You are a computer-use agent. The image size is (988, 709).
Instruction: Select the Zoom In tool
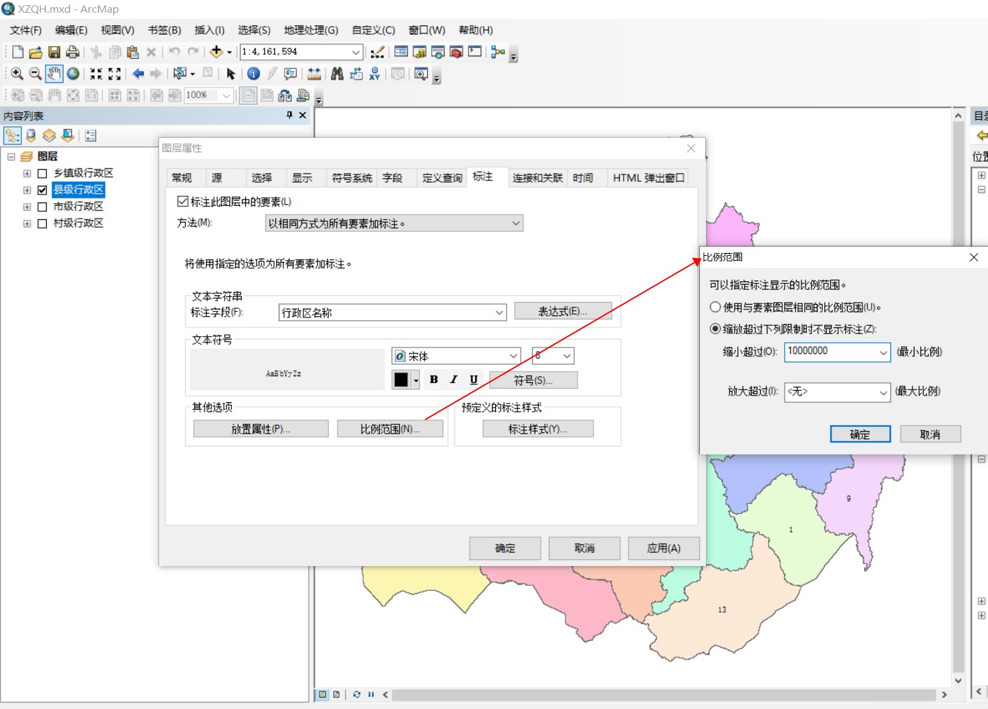(x=17, y=74)
